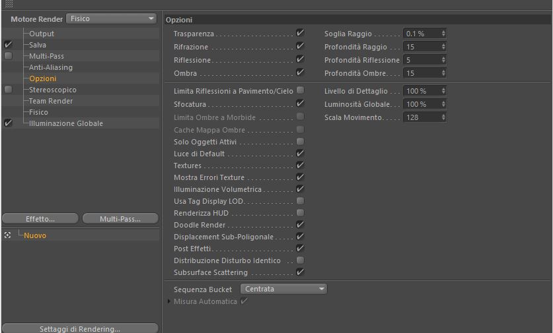Screen dimensions: 553x333
Task: Enable the Renderizza HUD checkbox
Action: tap(300, 212)
